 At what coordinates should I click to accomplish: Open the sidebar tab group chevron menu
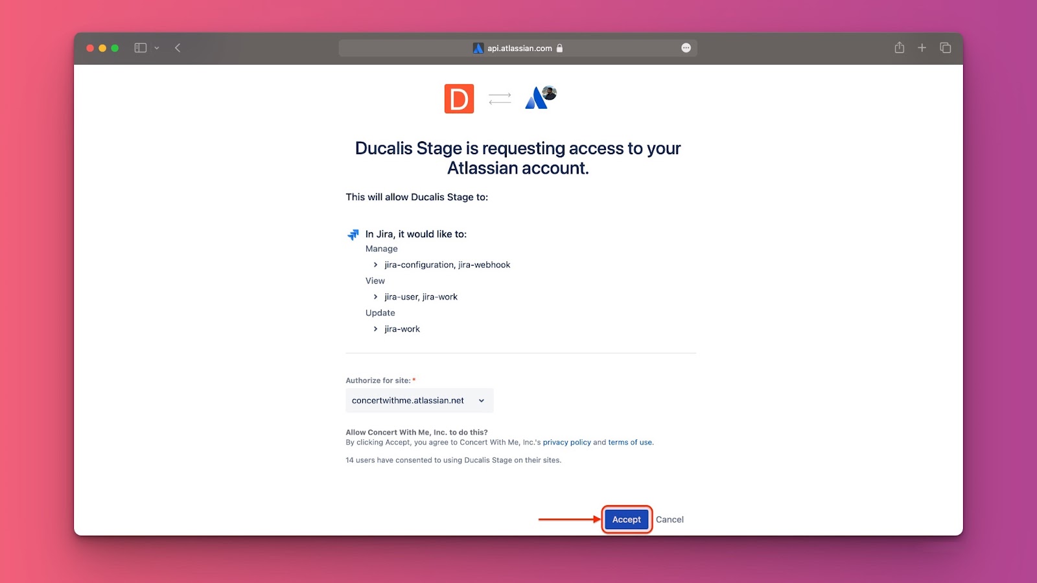coord(157,48)
